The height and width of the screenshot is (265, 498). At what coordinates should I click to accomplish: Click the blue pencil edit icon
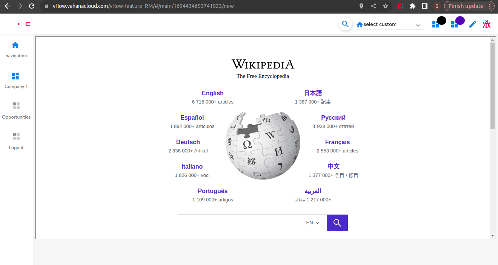[473, 24]
